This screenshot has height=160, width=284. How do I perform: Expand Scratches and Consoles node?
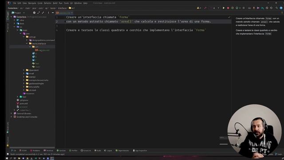[11, 117]
